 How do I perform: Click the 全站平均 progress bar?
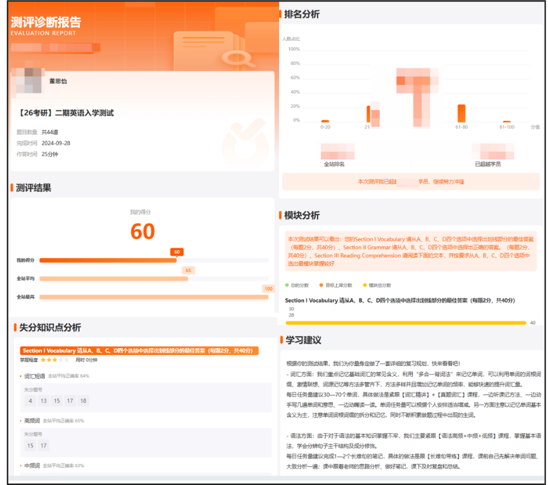(154, 279)
